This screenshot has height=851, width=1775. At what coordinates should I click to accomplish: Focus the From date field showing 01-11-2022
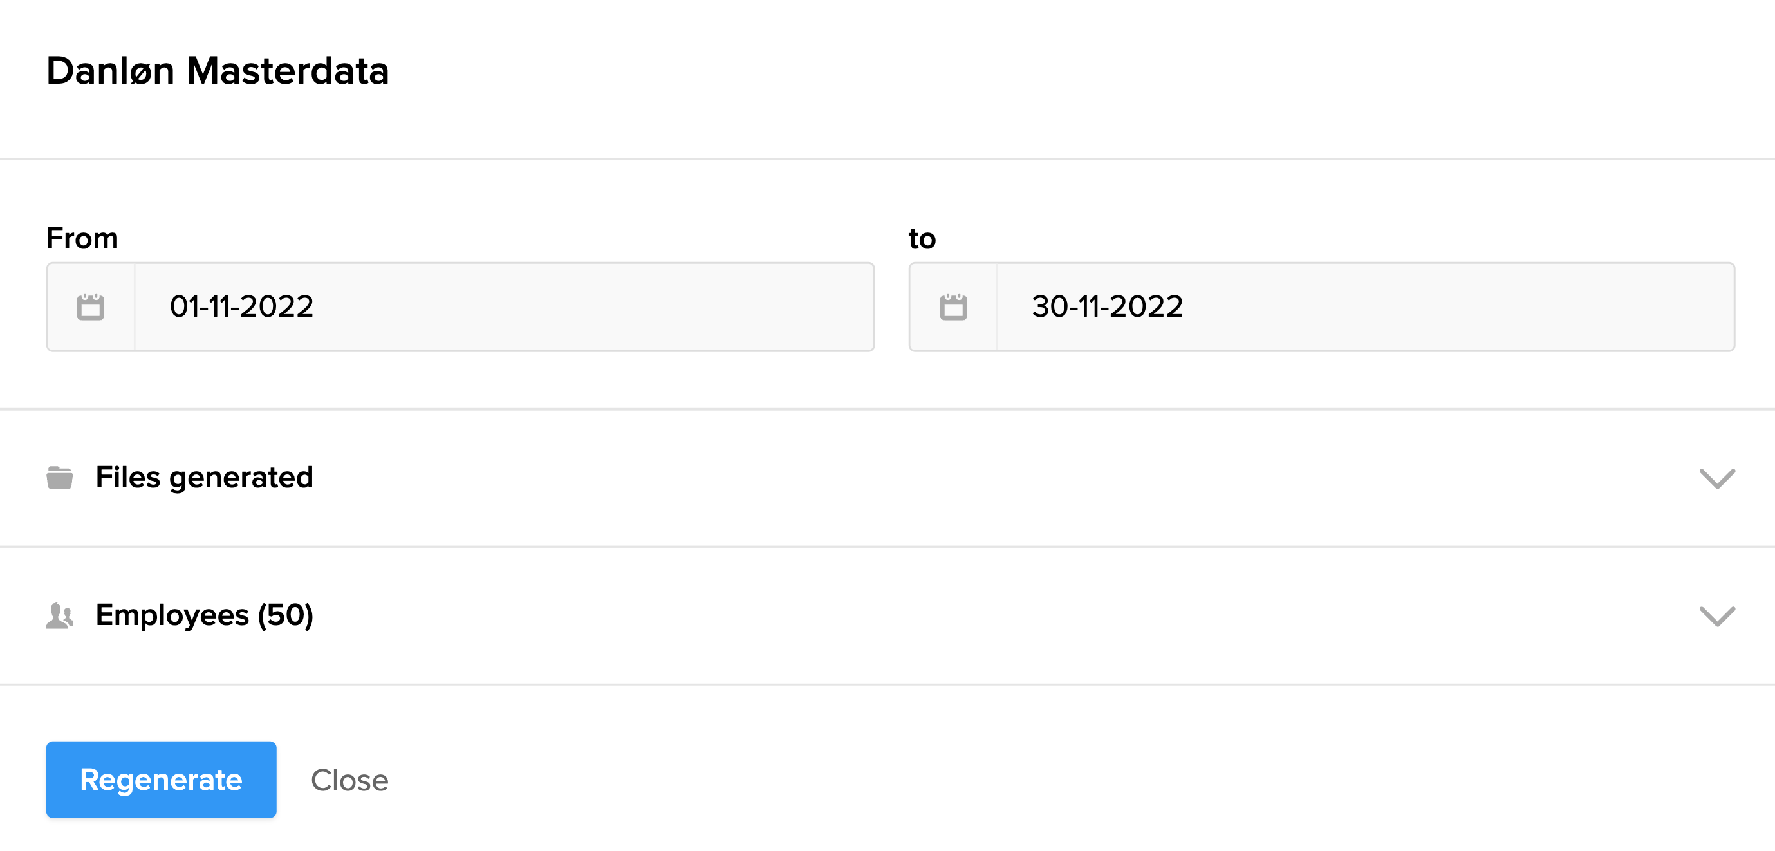[504, 306]
